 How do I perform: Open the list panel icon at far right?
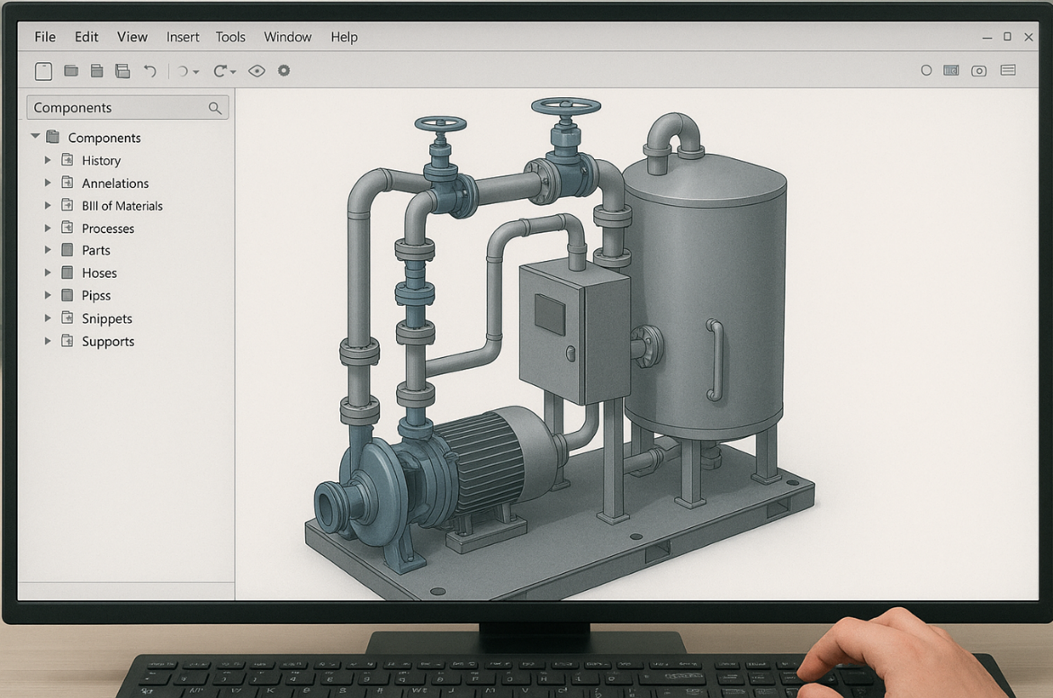click(x=1008, y=70)
